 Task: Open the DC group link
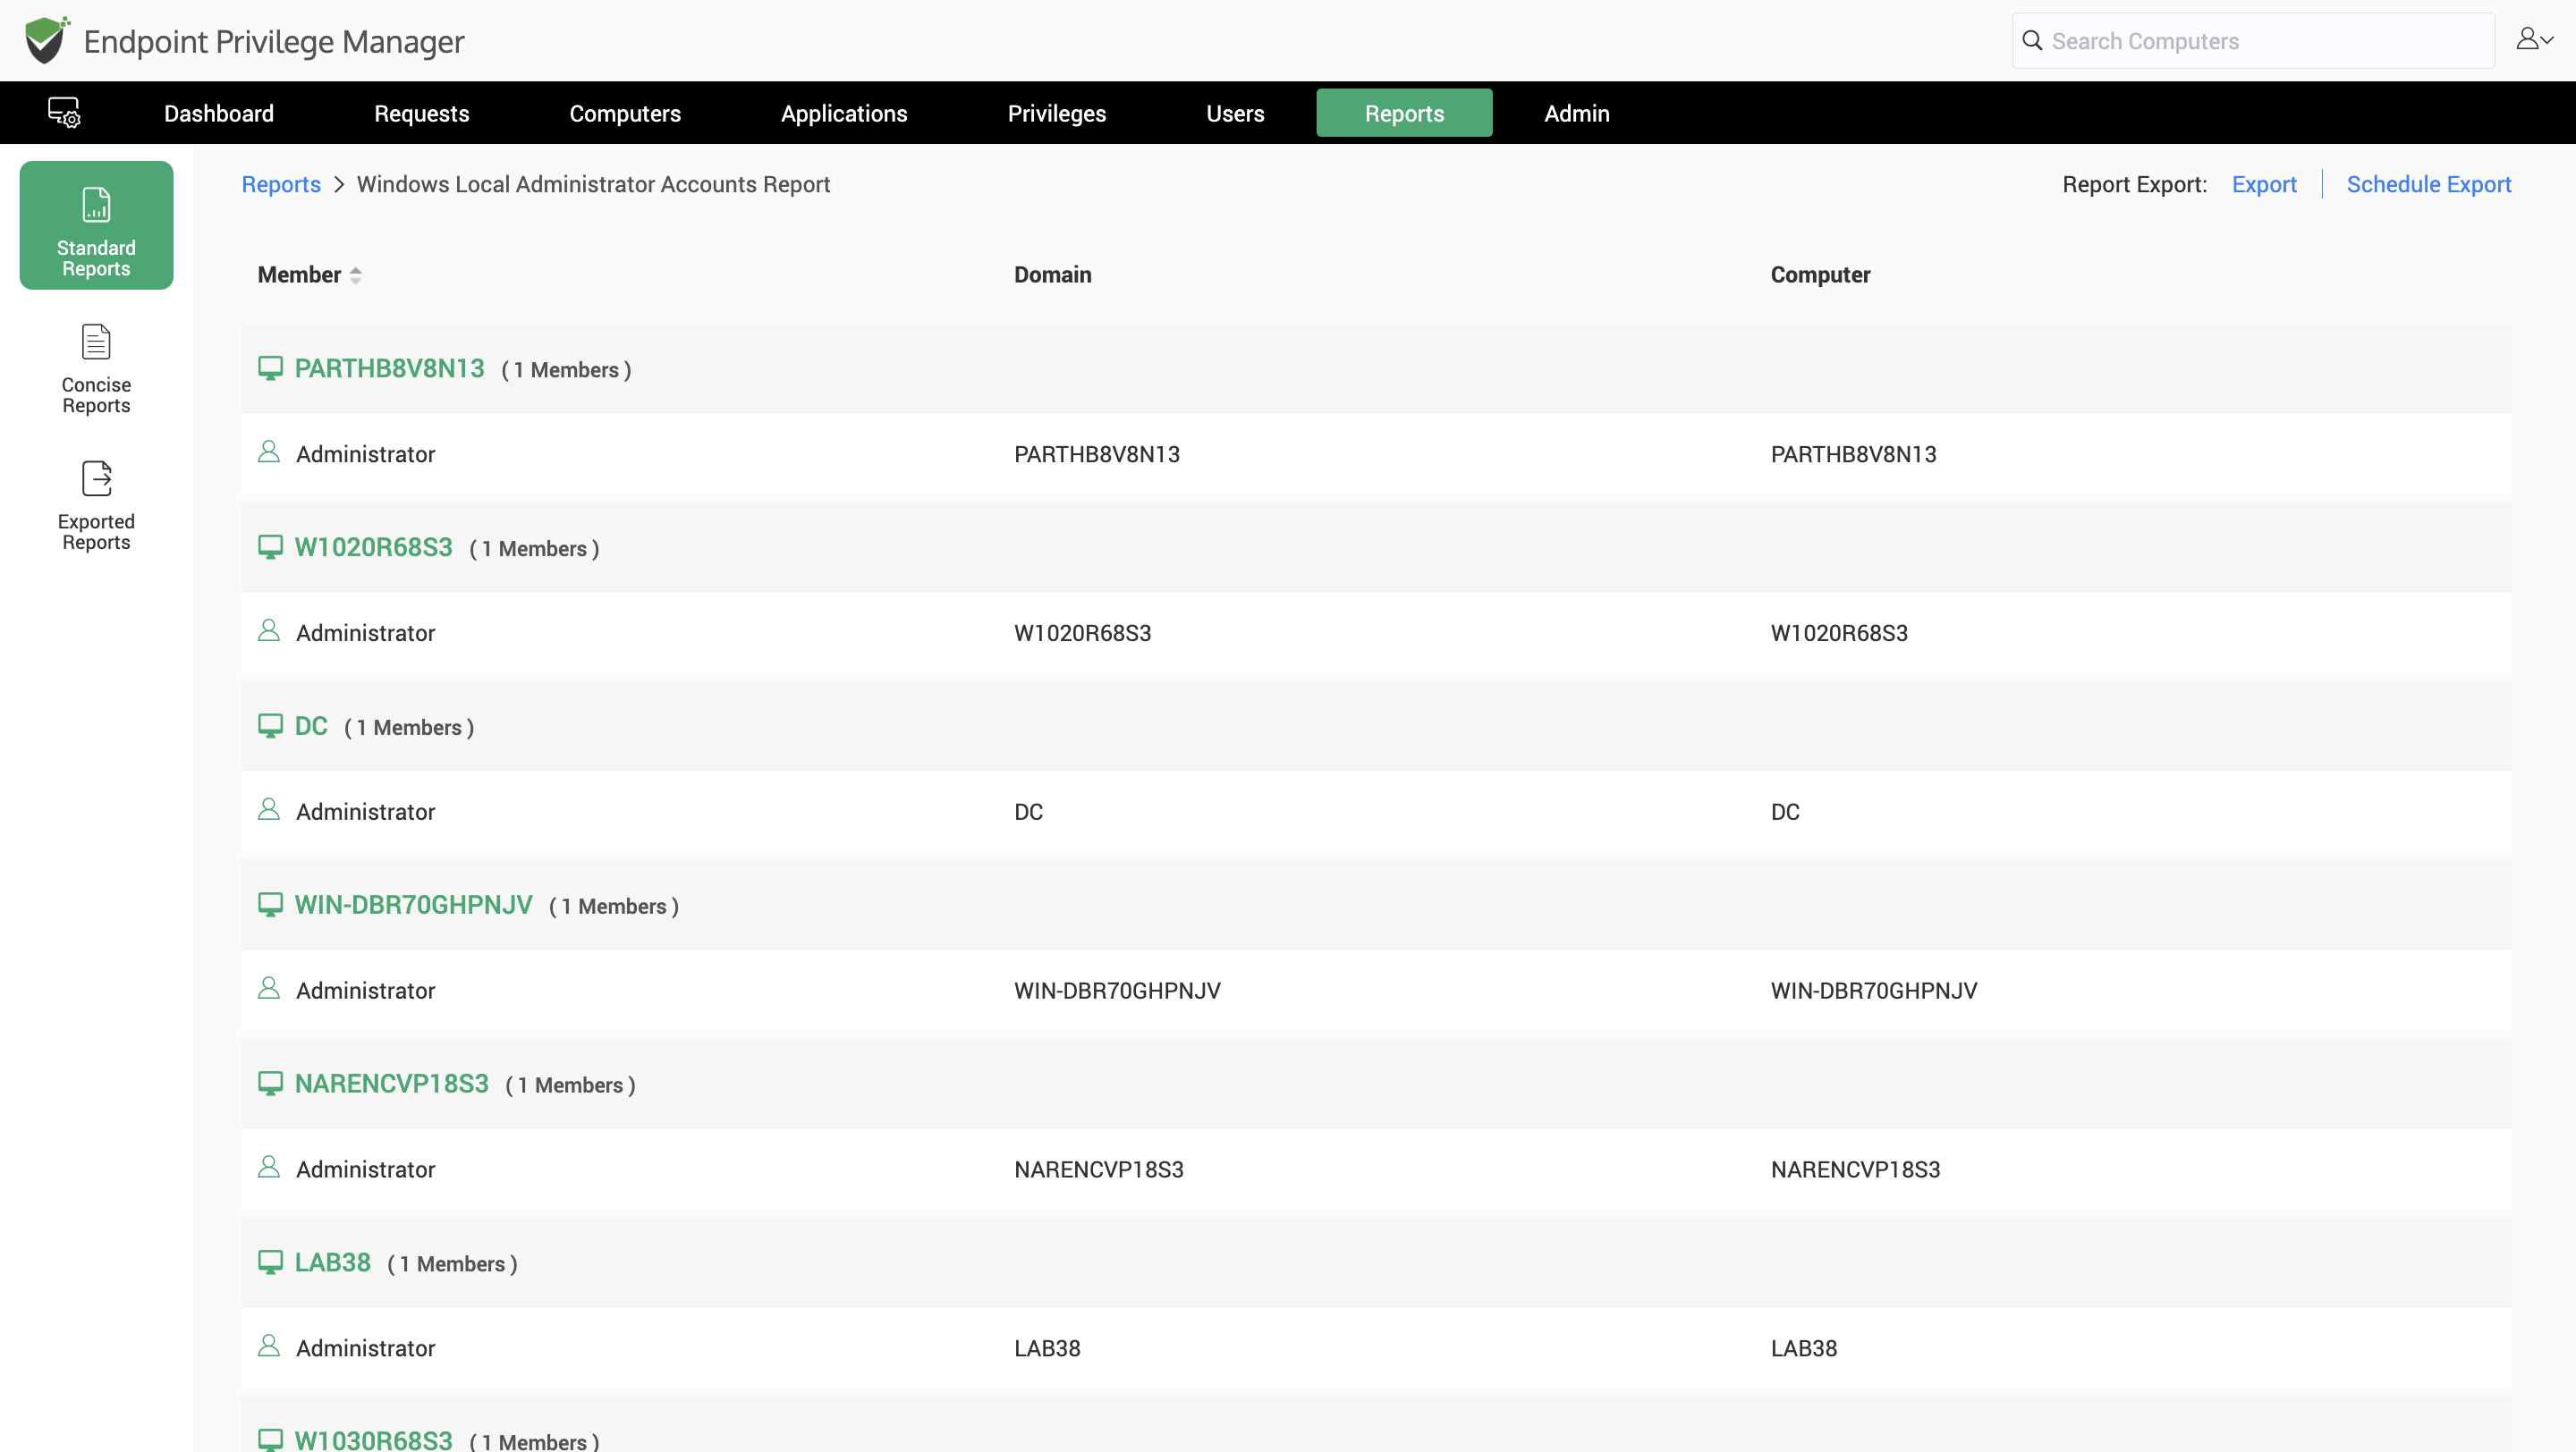pos(311,727)
